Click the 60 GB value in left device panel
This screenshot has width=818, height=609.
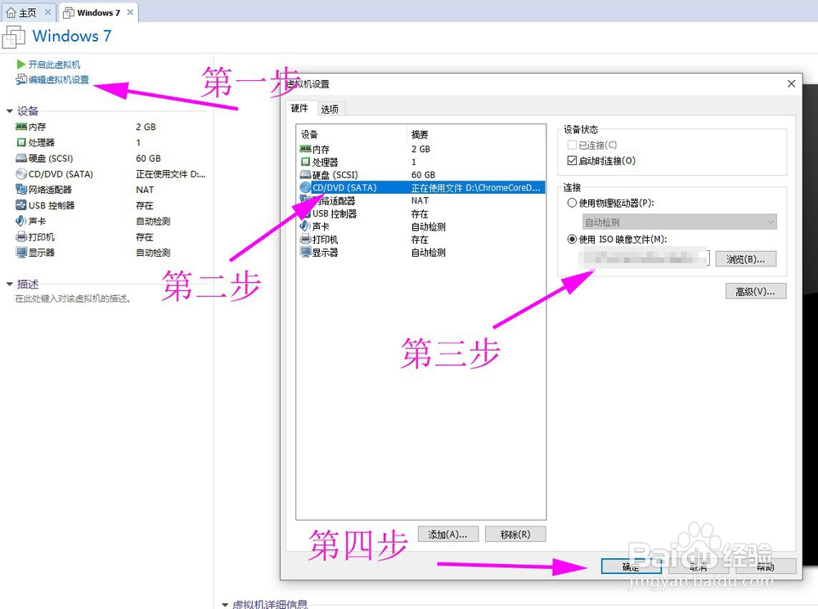click(148, 158)
